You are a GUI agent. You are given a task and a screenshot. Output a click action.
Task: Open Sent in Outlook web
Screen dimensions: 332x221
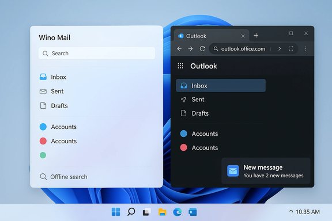click(x=193, y=100)
